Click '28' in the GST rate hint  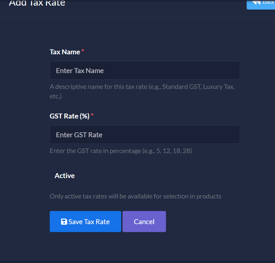[187, 151]
